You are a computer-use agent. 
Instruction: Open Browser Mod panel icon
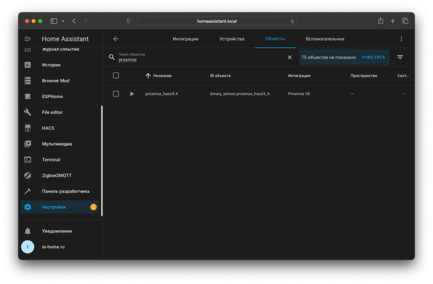[x=27, y=81]
